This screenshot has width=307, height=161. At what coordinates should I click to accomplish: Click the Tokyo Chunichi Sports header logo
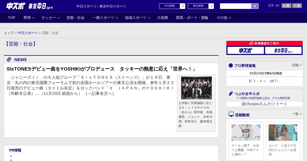[x=40, y=6]
